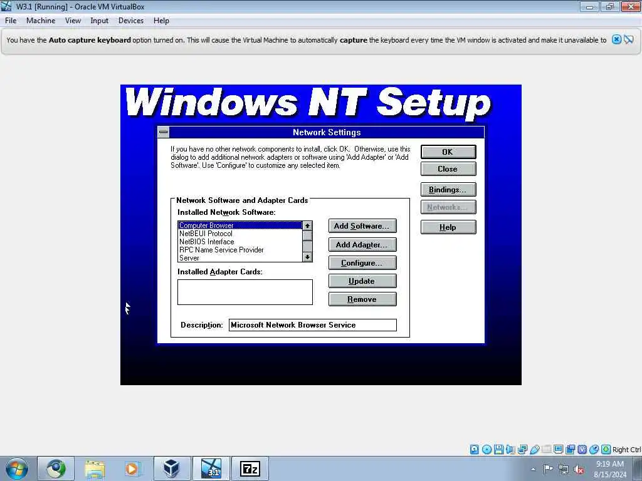Viewport: 642px width, 481px height.
Task: Select NetBEUI Protocol in the list
Action: click(240, 234)
